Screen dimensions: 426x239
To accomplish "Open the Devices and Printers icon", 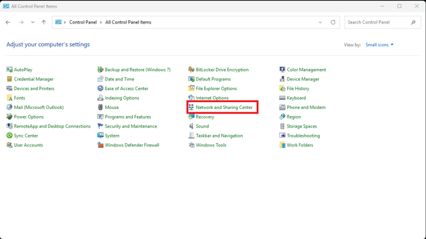I will pos(10,89).
